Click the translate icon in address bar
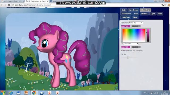 163,5
